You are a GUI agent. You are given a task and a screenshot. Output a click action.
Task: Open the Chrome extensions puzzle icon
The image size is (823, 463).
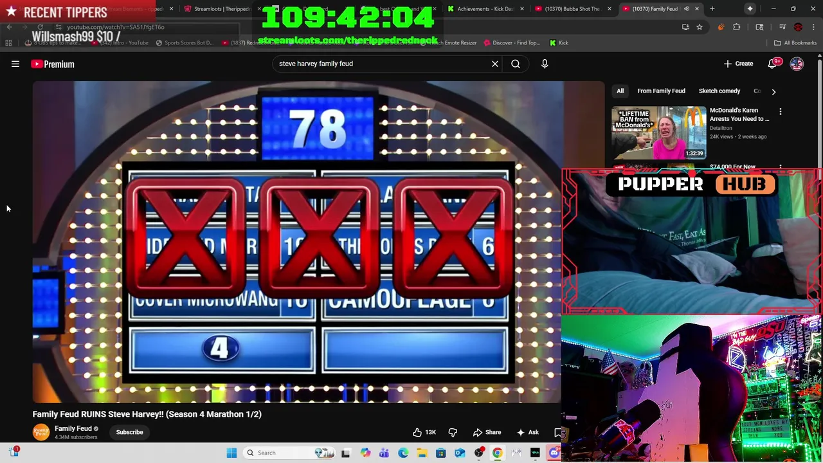tap(737, 27)
